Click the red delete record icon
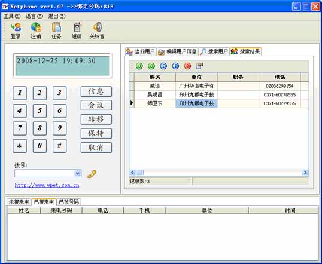Image resolution: width=322 pixels, height=264 pixels. 187,66
